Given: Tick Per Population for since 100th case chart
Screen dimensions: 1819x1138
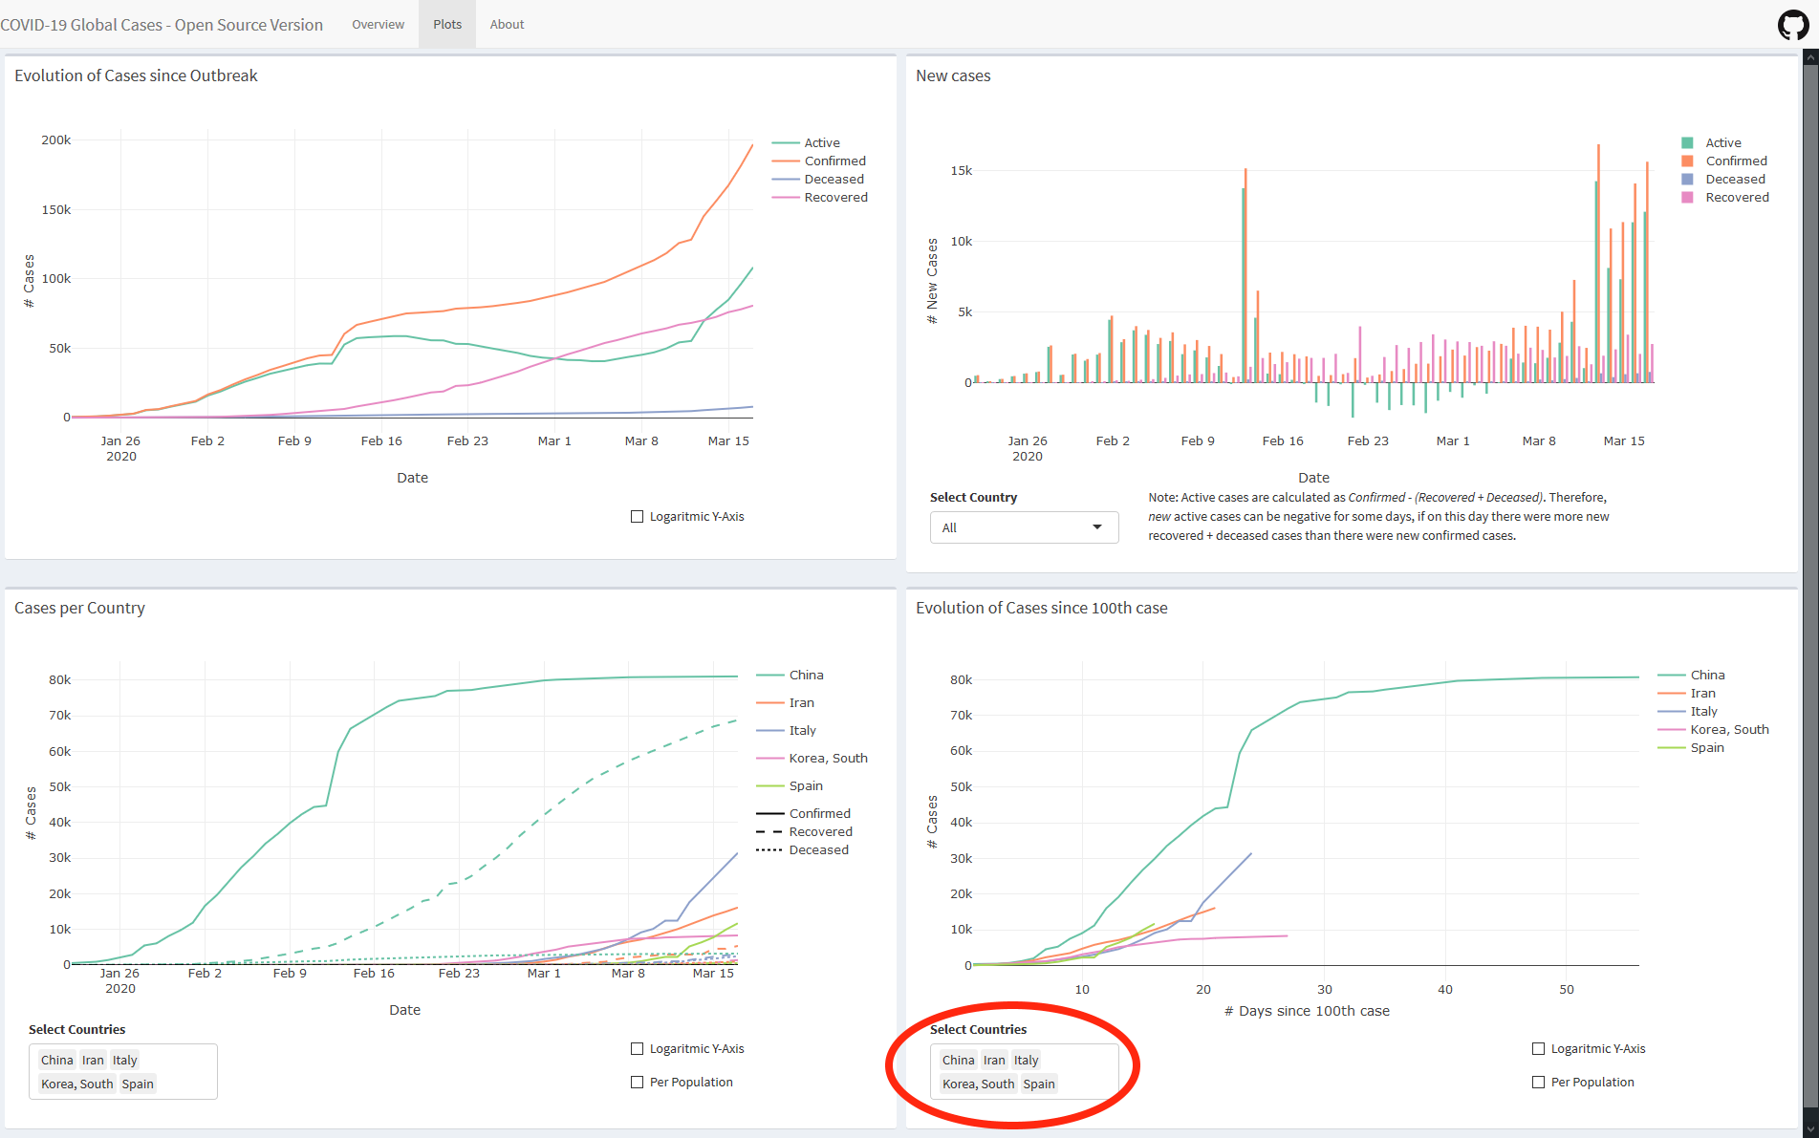Looking at the screenshot, I should point(1538,1083).
